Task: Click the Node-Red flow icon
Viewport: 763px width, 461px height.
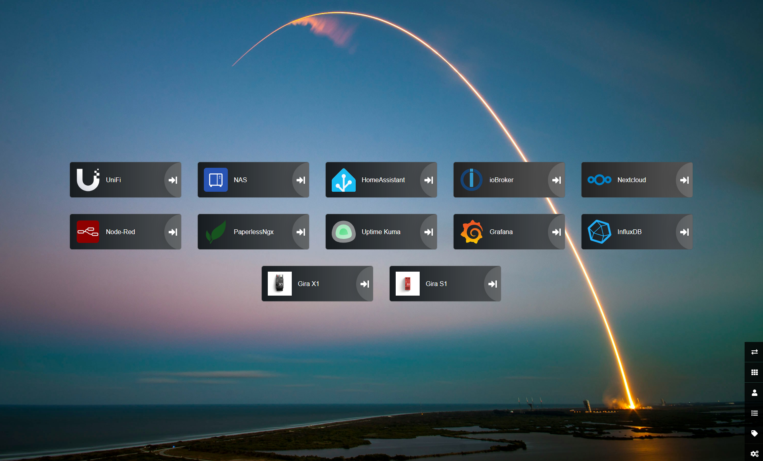Action: coord(88,232)
